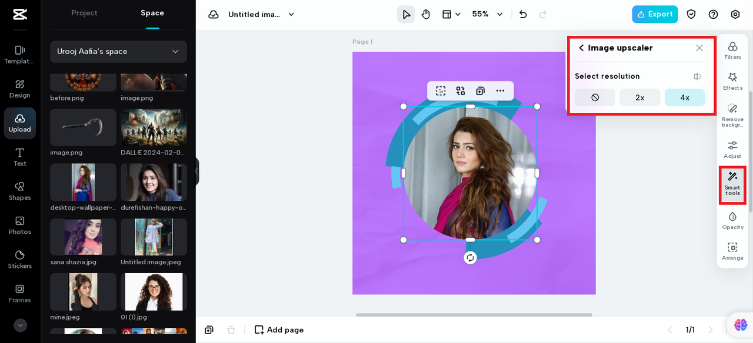Switch to the Space tab

[x=152, y=13]
